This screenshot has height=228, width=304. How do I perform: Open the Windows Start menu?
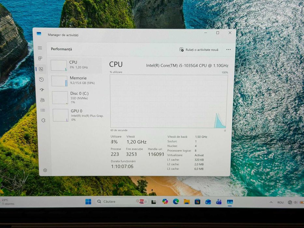pos(88,202)
